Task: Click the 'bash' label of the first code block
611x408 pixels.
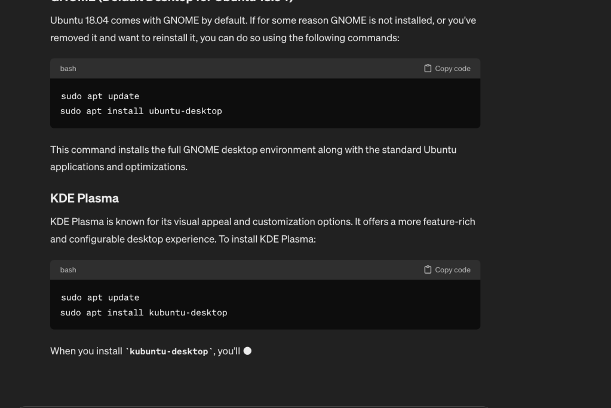Action: click(68, 69)
